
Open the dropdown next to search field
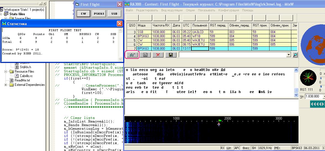tap(289, 55)
